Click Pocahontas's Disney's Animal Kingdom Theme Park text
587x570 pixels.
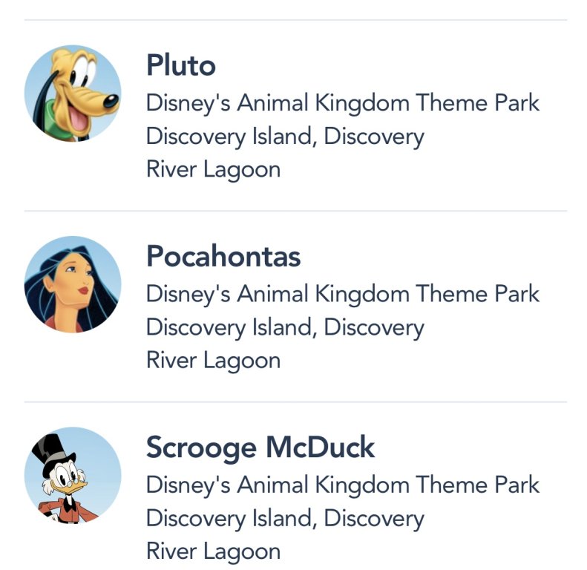pyautogui.click(x=343, y=293)
